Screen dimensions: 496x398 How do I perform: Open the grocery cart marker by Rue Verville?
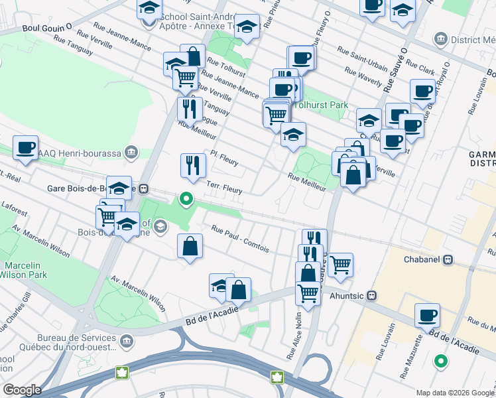click(186, 78)
